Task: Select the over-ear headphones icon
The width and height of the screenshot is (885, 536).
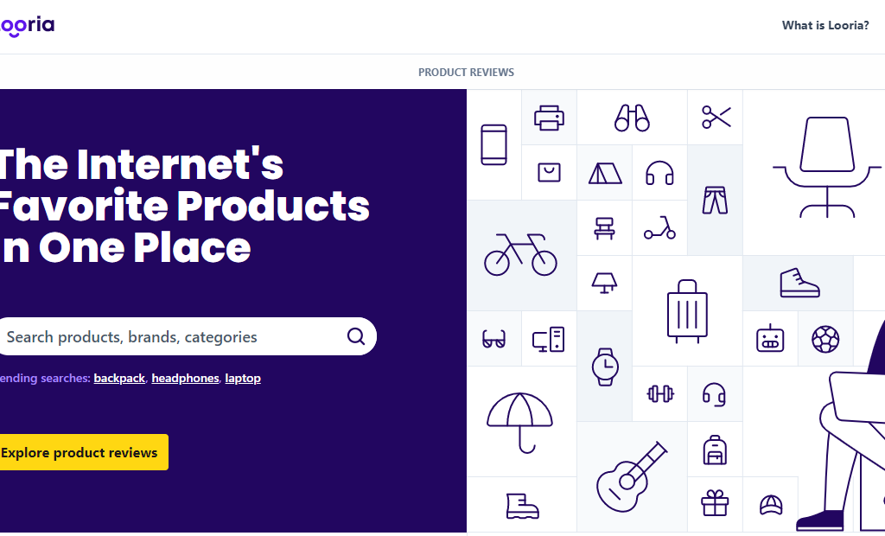Action: point(659,173)
